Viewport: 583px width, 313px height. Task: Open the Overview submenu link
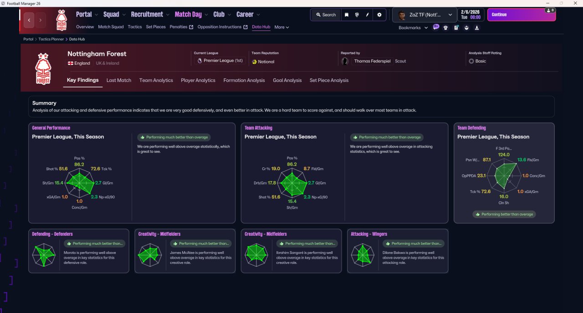[85, 27]
